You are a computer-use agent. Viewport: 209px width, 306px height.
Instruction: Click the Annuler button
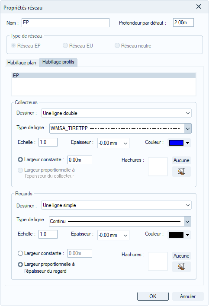point(188,296)
